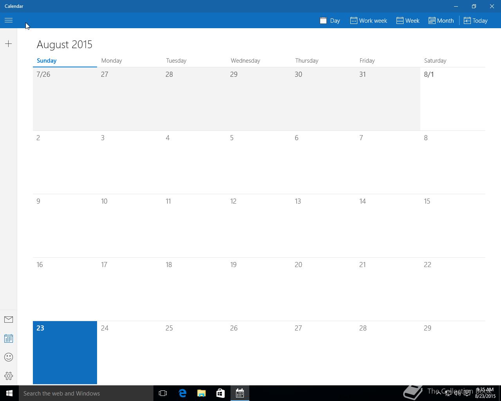The width and height of the screenshot is (501, 401).
Task: Launch Microsoft Edge from taskbar
Action: coord(182,393)
